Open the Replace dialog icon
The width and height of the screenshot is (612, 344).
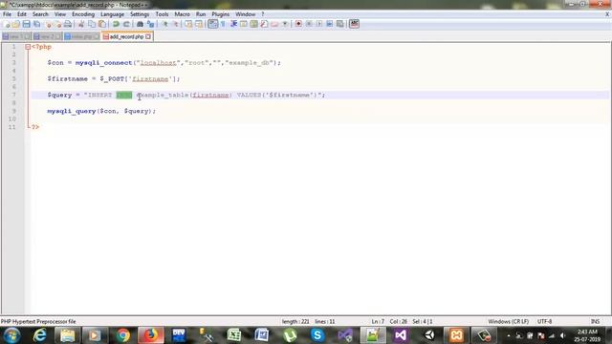(x=150, y=24)
